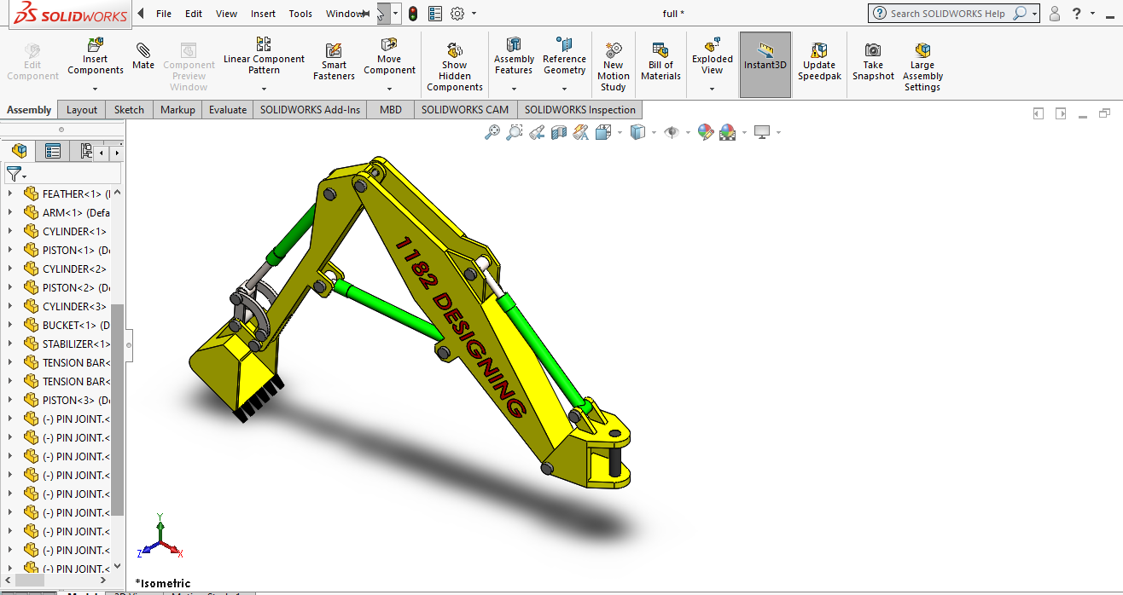Open View Orientation dropdown arrow
This screenshot has height=595, width=1123.
point(619,132)
